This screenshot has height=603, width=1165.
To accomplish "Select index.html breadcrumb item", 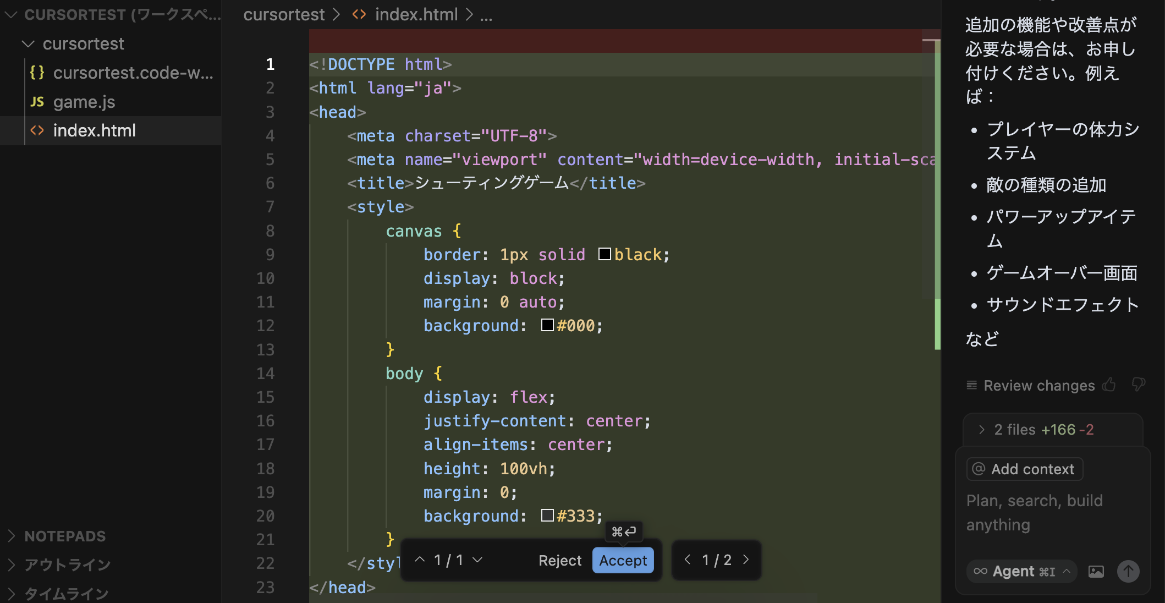I will click(x=416, y=15).
